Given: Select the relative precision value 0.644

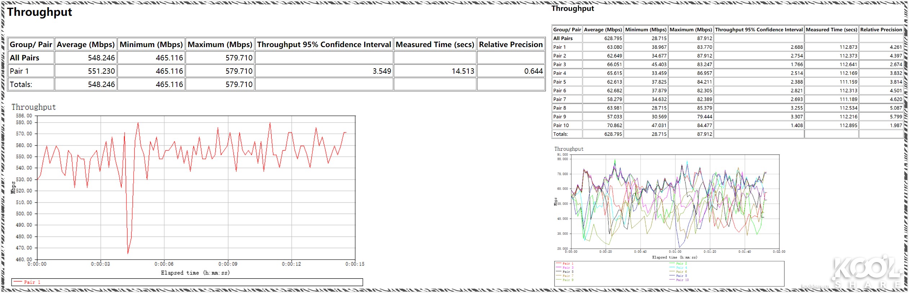Looking at the screenshot, I should [x=534, y=71].
